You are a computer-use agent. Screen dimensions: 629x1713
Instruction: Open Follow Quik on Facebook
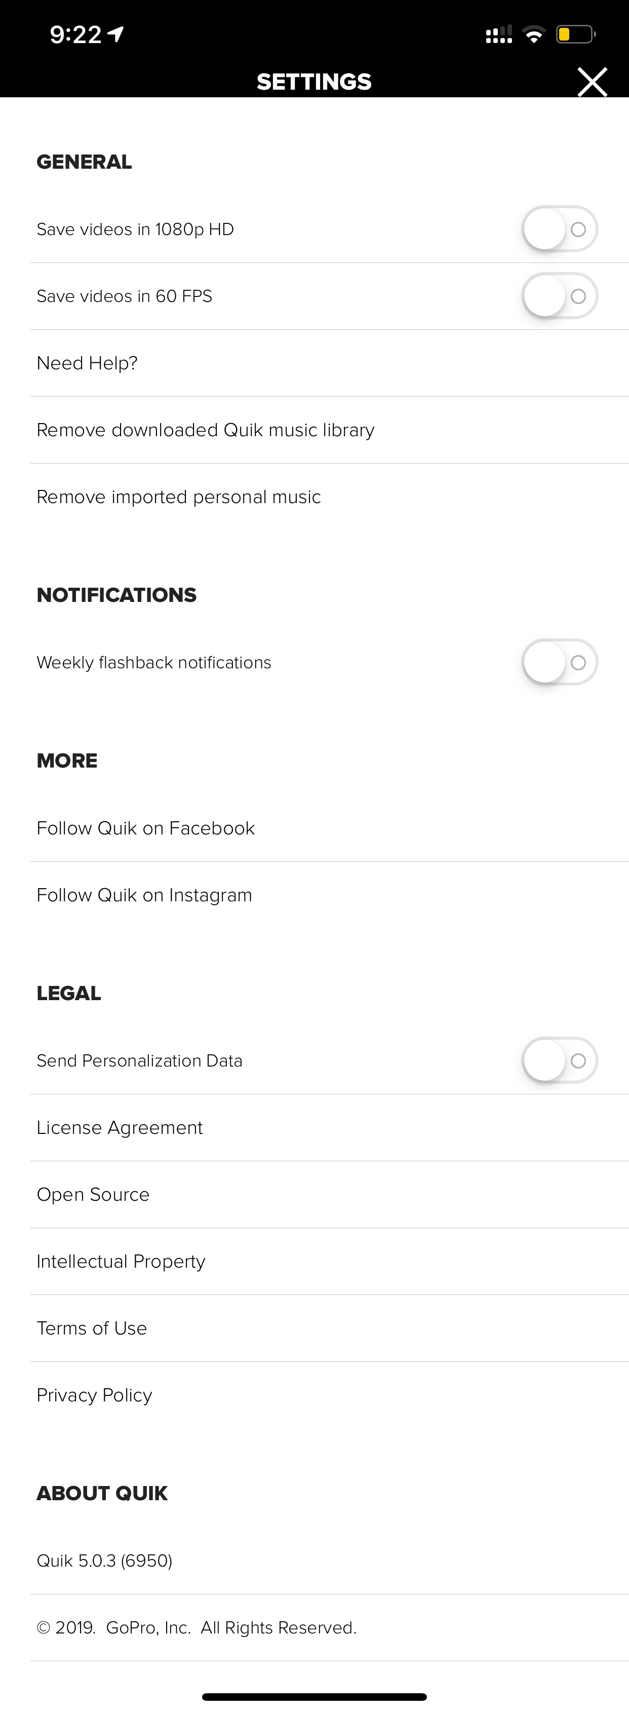coord(329,828)
